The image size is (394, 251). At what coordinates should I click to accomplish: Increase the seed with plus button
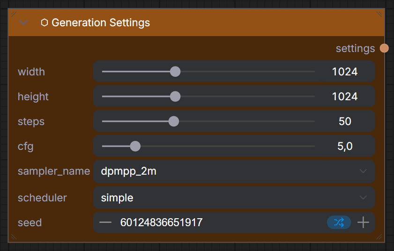coord(364,222)
